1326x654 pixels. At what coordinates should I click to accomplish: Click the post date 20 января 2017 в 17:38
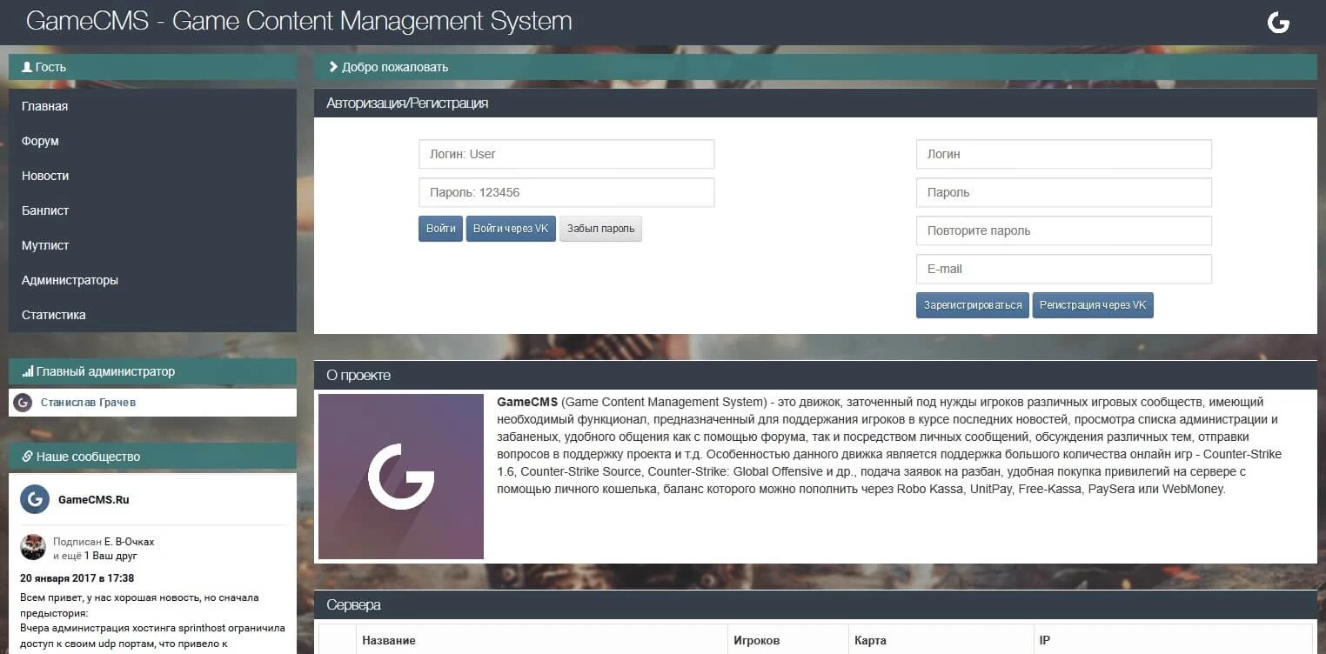77,578
